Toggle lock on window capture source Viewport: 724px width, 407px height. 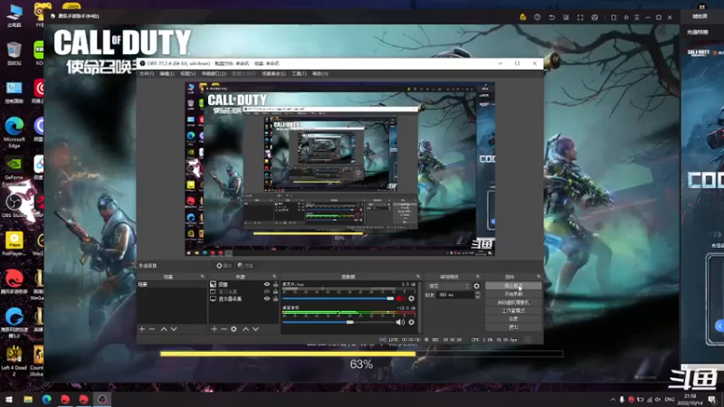click(x=276, y=291)
